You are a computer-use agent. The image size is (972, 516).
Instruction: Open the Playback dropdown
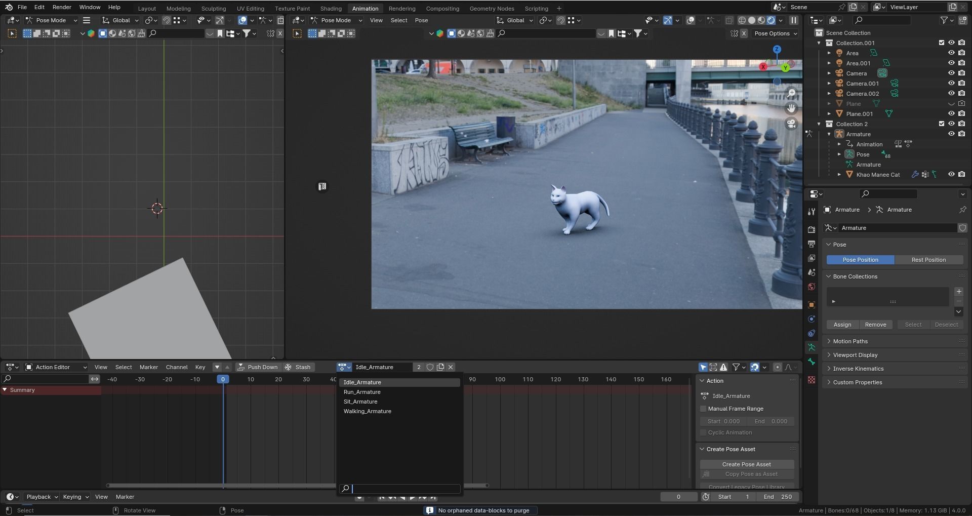[x=42, y=497]
